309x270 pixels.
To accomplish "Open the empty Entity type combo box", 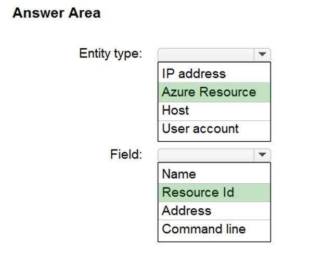I will coord(214,55).
